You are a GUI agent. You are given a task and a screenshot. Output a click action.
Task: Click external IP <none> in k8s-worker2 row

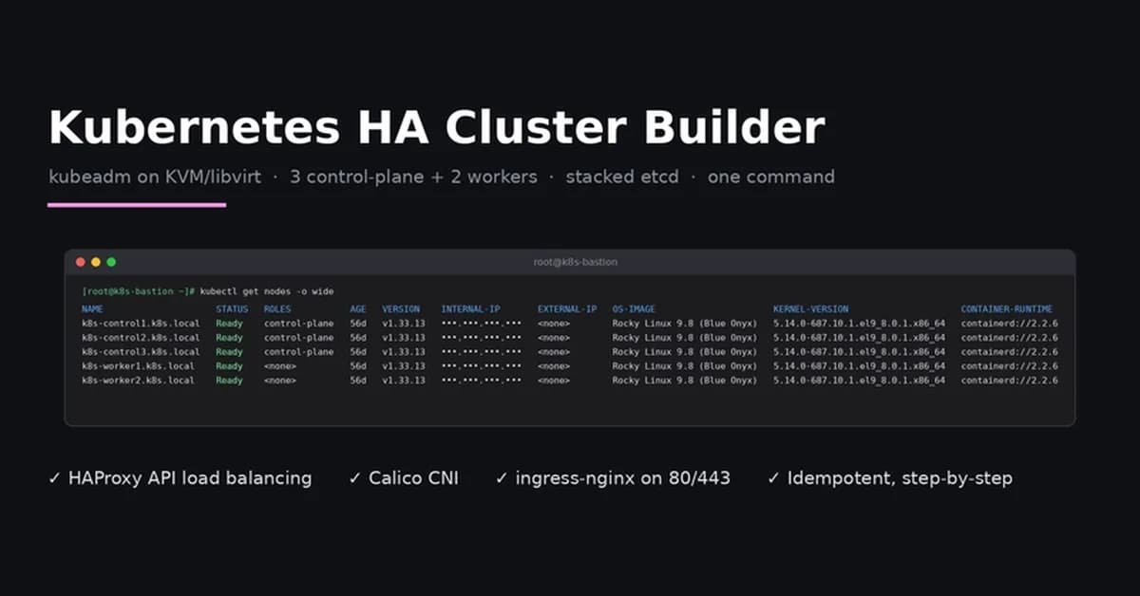click(x=554, y=381)
